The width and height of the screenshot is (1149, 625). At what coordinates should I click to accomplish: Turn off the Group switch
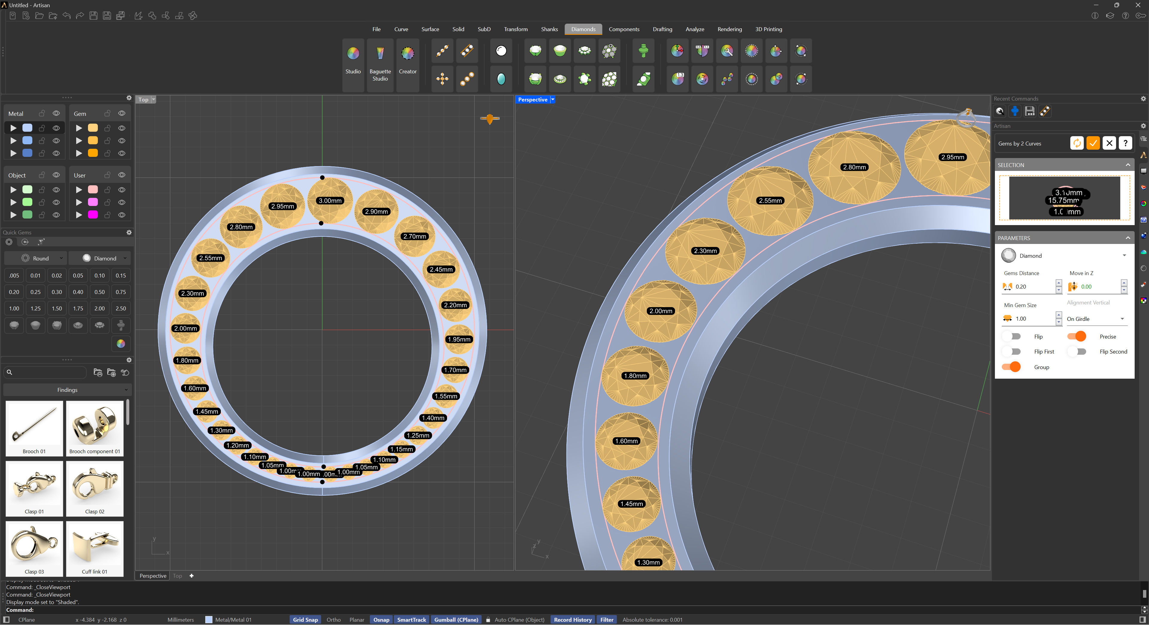coord(1012,367)
